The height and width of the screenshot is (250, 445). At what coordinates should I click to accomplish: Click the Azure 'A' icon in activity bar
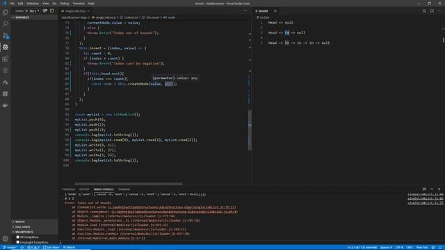(x=5, y=82)
